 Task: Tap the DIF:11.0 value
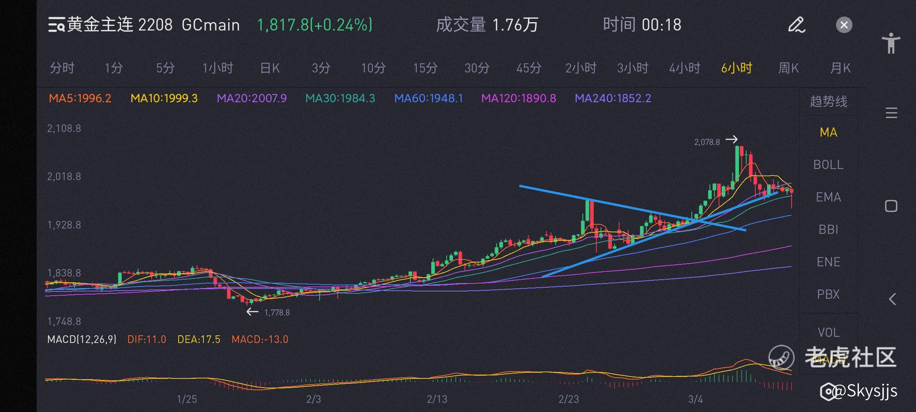(147, 340)
